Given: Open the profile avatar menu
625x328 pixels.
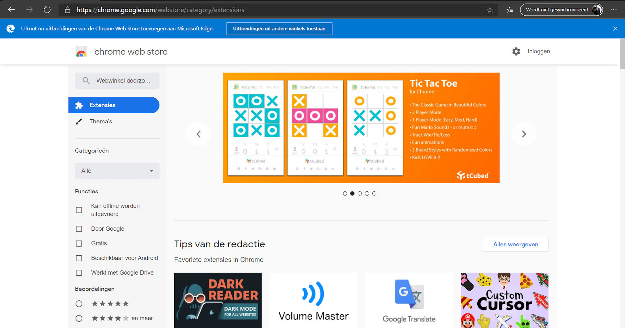Looking at the screenshot, I should click(x=596, y=10).
